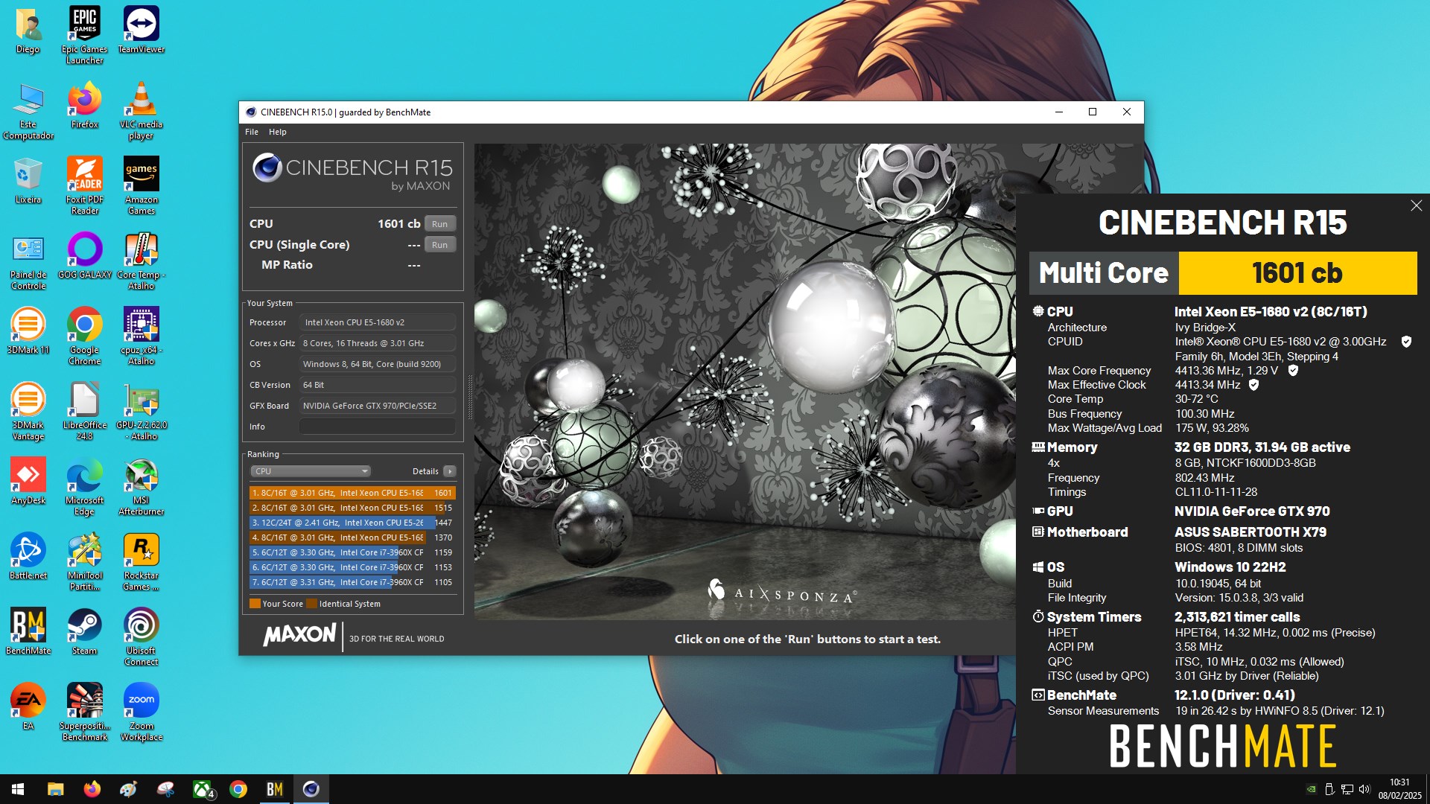Click the Processor field Intel Xeon E5-1680 v2
This screenshot has height=804, width=1430.
click(377, 322)
